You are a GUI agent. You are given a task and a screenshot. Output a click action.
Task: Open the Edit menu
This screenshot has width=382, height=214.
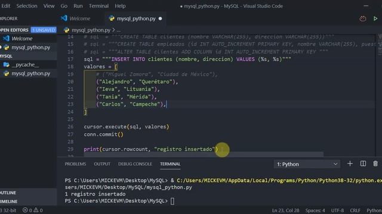(5, 6)
